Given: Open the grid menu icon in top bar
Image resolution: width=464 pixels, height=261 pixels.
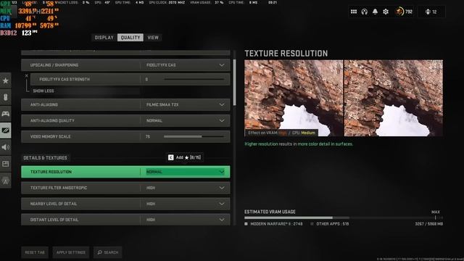Looking at the screenshot, I should click(x=354, y=12).
